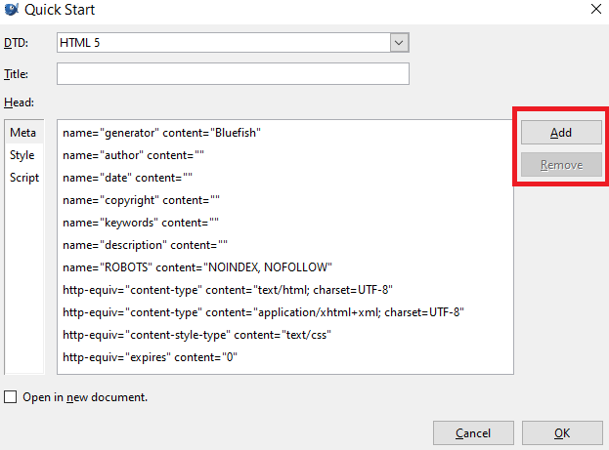This screenshot has width=609, height=450.
Task: Select the expires content meta entry
Action: (150, 358)
